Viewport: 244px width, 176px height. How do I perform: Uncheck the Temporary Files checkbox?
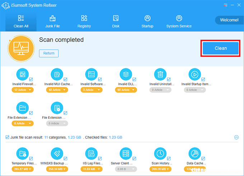click(31, 158)
